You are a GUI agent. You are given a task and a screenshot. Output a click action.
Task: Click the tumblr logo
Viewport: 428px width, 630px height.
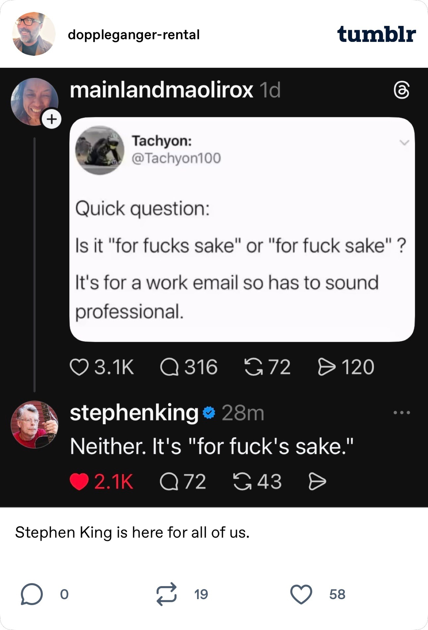(376, 34)
